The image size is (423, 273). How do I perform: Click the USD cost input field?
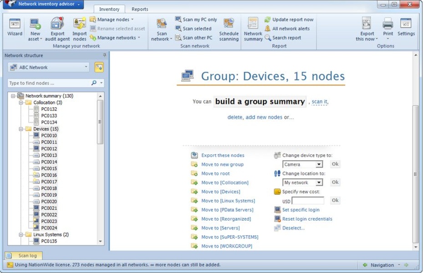tap(308, 201)
